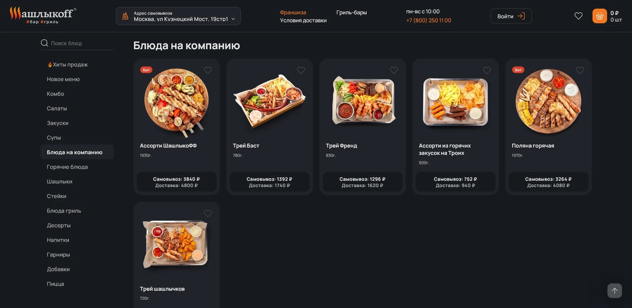Open the Франшиза link
The width and height of the screenshot is (632, 308).
(x=293, y=12)
